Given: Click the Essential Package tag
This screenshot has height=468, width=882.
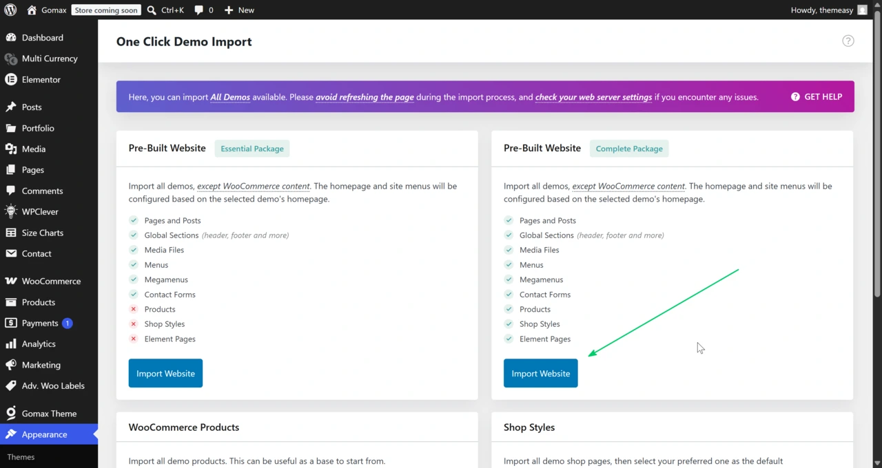Looking at the screenshot, I should (x=252, y=149).
